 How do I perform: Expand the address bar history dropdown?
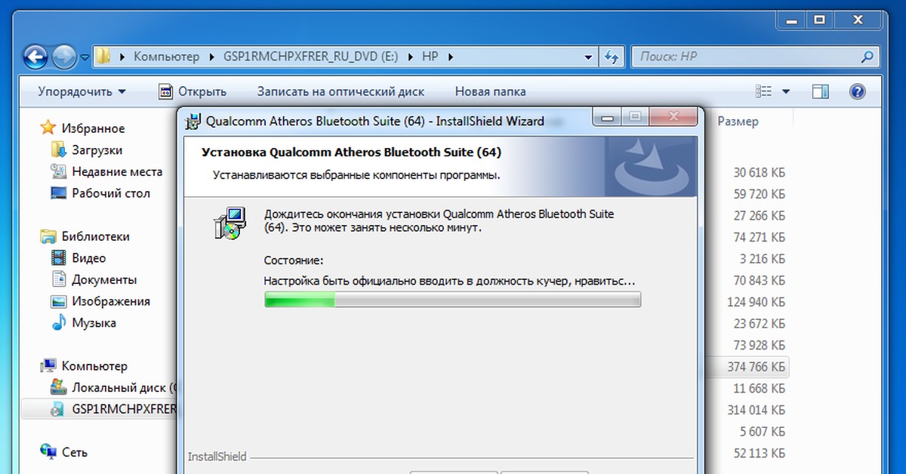point(589,57)
